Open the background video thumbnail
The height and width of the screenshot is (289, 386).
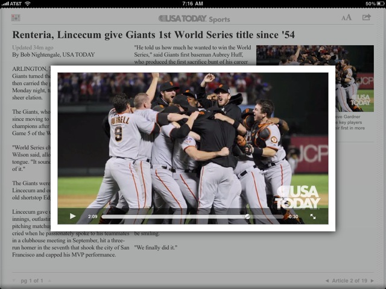point(315,78)
